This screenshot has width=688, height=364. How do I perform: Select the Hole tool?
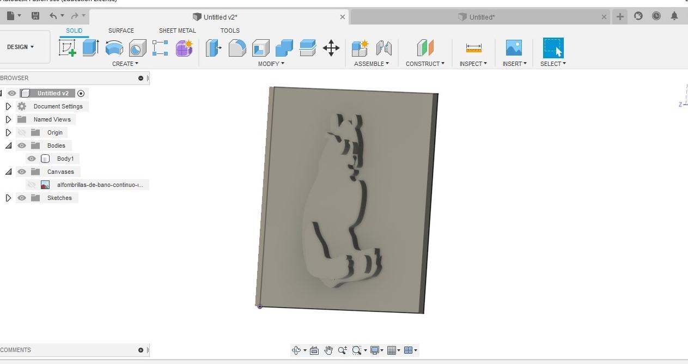tap(137, 48)
